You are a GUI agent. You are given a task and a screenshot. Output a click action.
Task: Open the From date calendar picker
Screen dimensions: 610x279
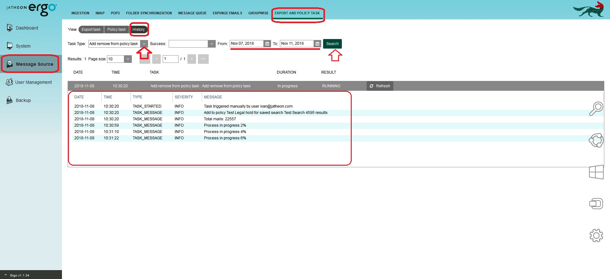click(x=267, y=44)
